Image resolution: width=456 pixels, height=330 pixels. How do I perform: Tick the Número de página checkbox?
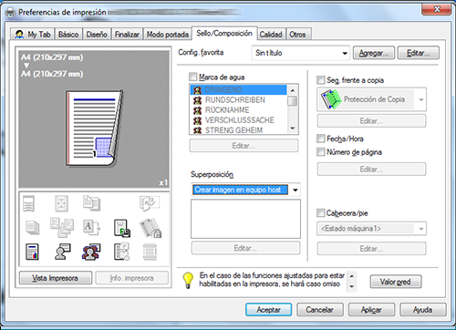(321, 151)
